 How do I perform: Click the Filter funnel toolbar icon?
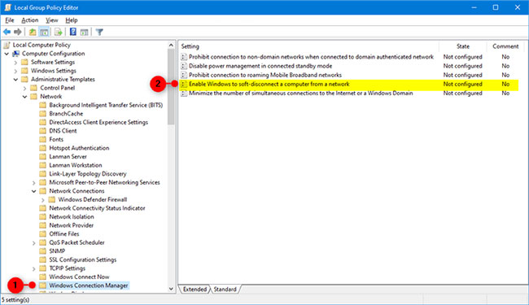(x=99, y=32)
